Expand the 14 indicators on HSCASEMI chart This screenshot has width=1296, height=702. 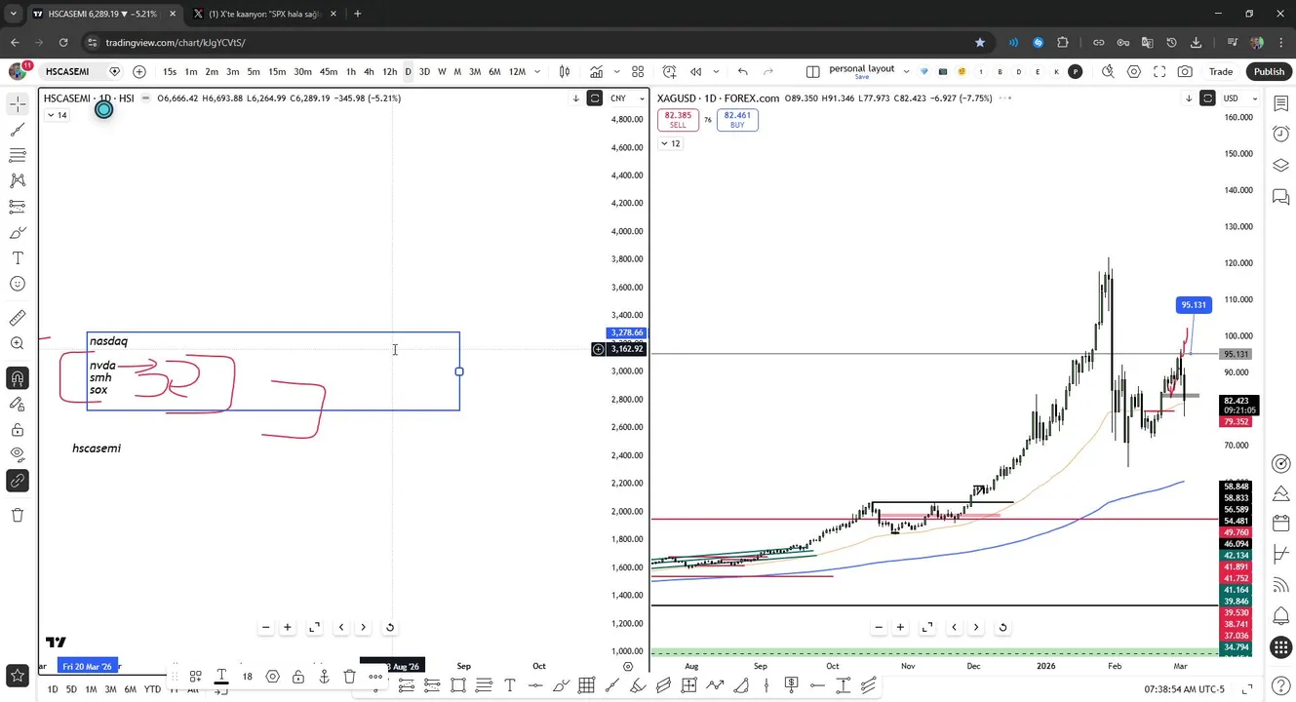[57, 115]
